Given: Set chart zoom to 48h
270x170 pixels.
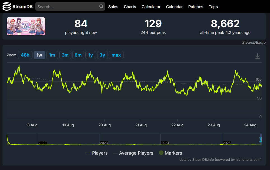Looking at the screenshot, I should click(25, 55).
